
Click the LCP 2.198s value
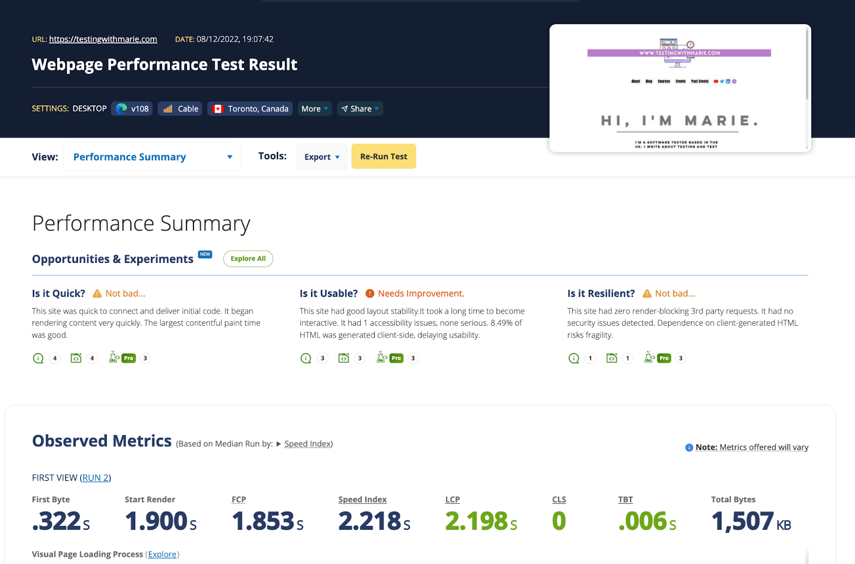pos(481,521)
